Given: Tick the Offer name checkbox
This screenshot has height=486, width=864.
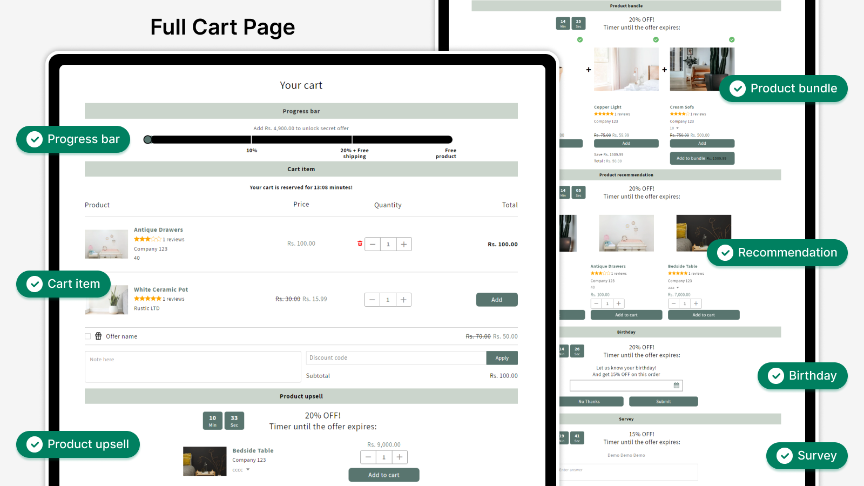Looking at the screenshot, I should click(88, 336).
